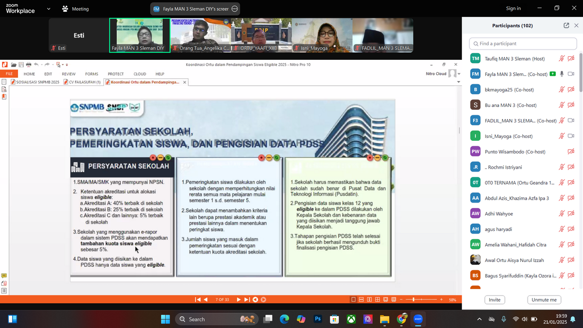Toggle continuous page scrolling view
Viewport: 583px width, 328px height.
point(361,300)
